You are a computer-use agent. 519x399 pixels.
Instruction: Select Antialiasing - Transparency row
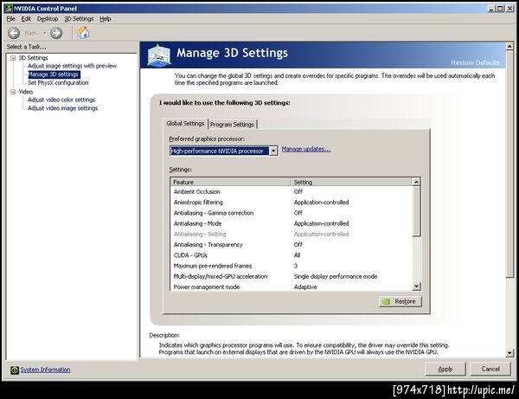(x=292, y=245)
